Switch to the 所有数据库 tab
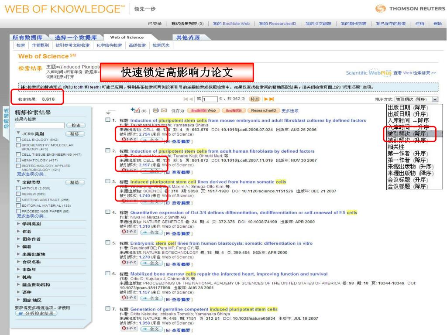The width and height of the screenshot is (447, 335). [x=28, y=38]
